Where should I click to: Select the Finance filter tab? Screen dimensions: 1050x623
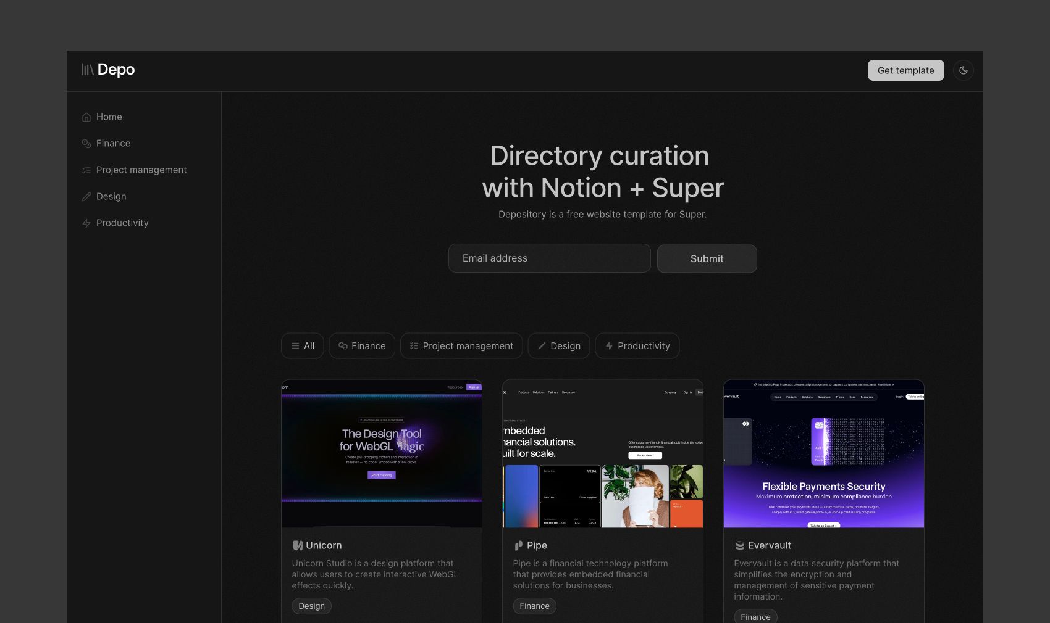pos(362,346)
